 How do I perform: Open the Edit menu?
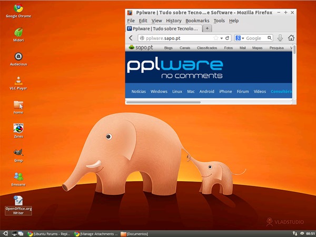pos(143,21)
